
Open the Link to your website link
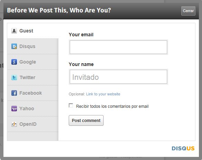103,94
